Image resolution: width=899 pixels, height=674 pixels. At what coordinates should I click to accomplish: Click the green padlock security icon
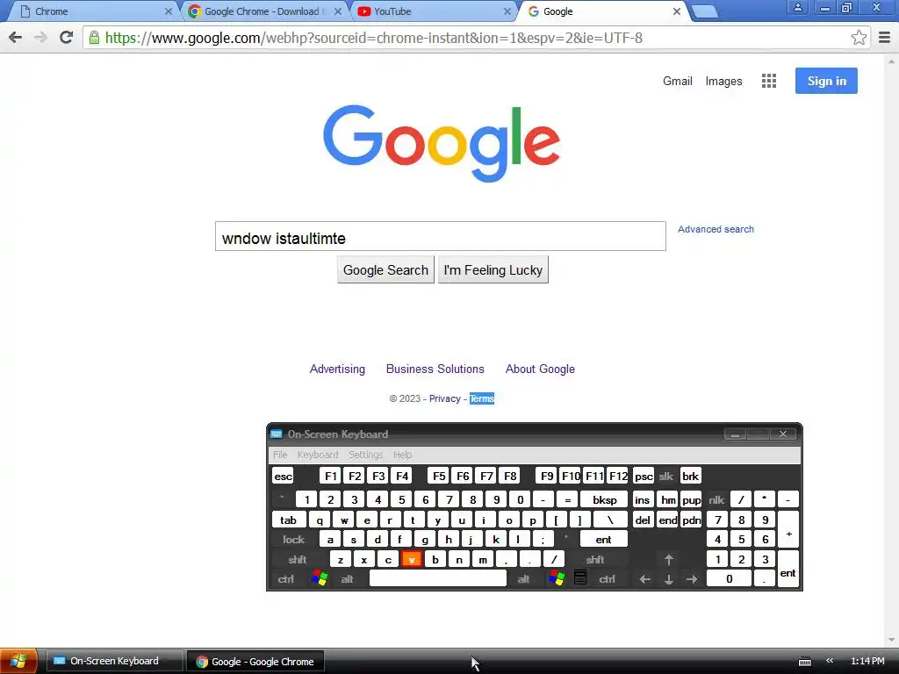[x=94, y=38]
